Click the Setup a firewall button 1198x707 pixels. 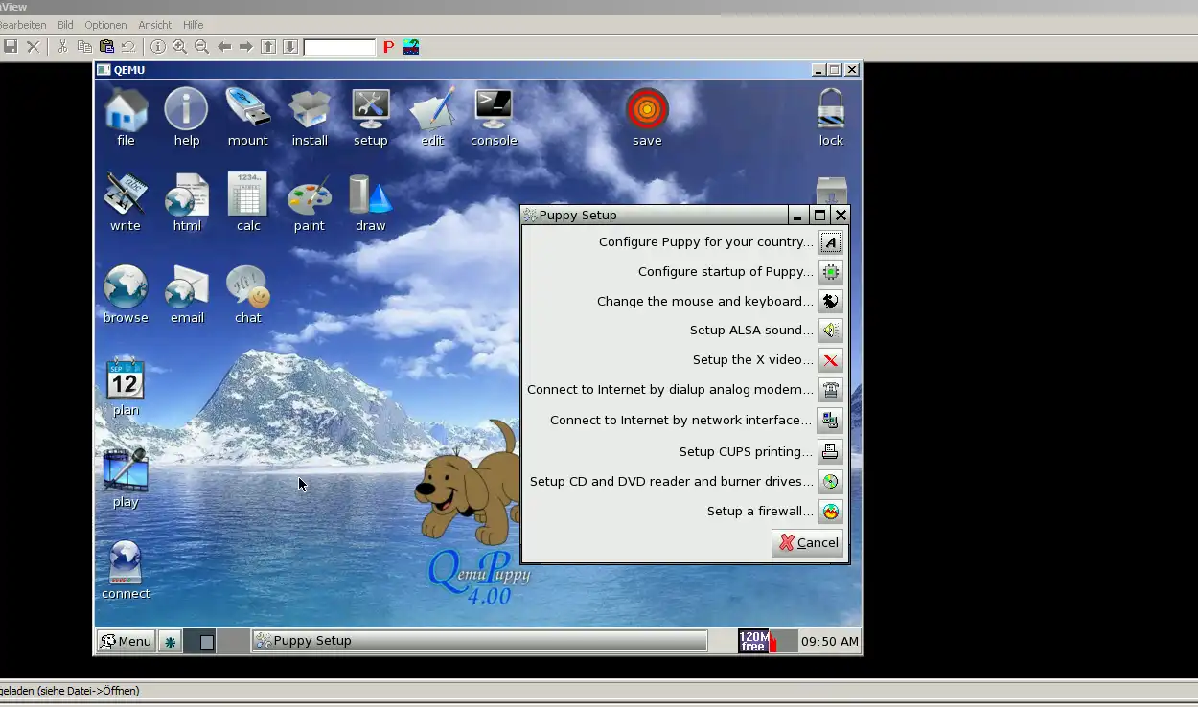(x=830, y=512)
